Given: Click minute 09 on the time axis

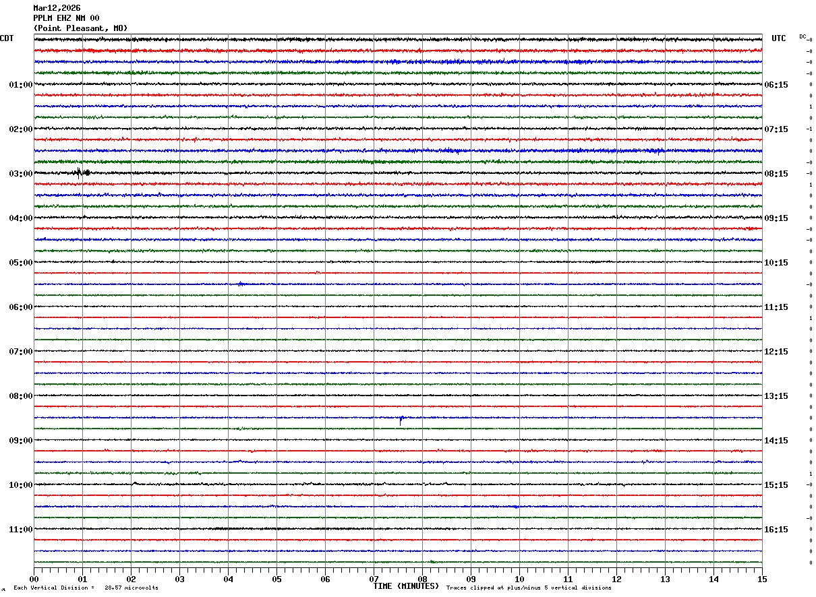Looking at the screenshot, I should pos(471,579).
